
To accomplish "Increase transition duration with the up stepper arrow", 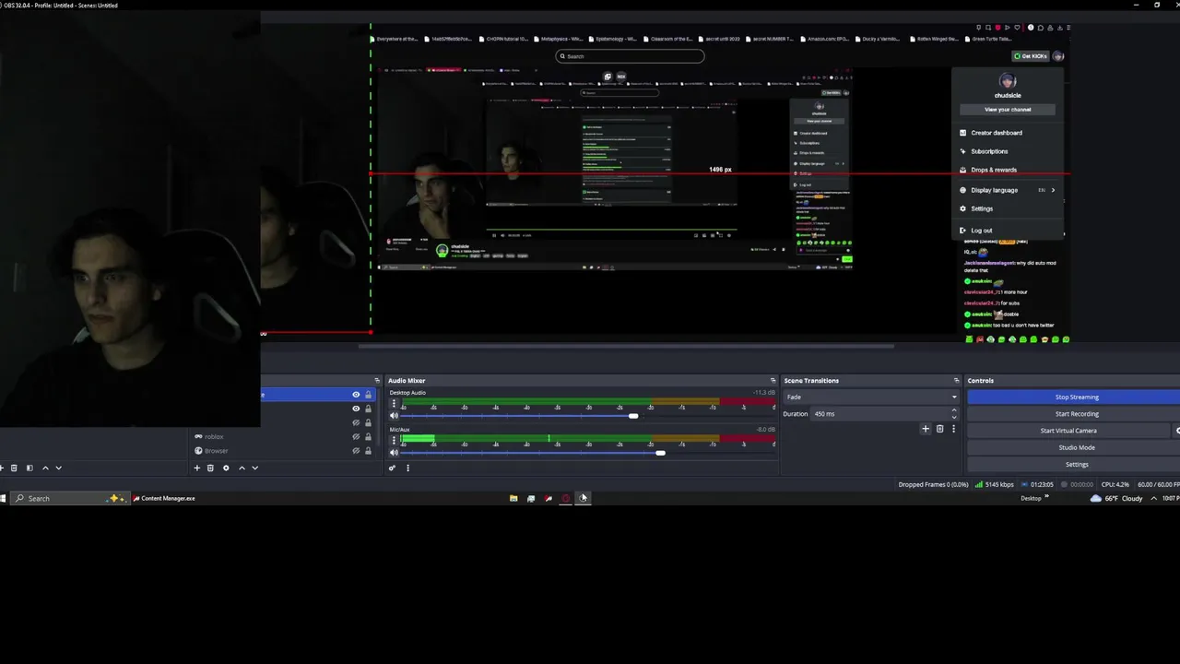I will tap(953, 410).
